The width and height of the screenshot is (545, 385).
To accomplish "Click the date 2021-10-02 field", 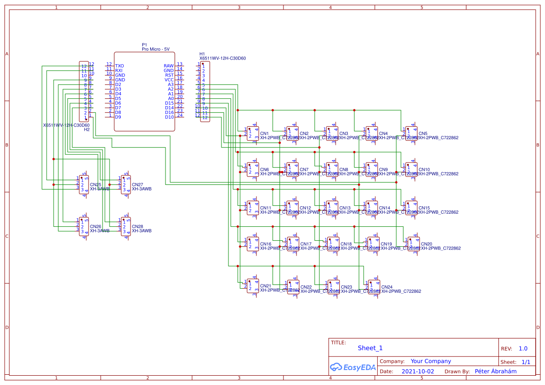I will (417, 371).
